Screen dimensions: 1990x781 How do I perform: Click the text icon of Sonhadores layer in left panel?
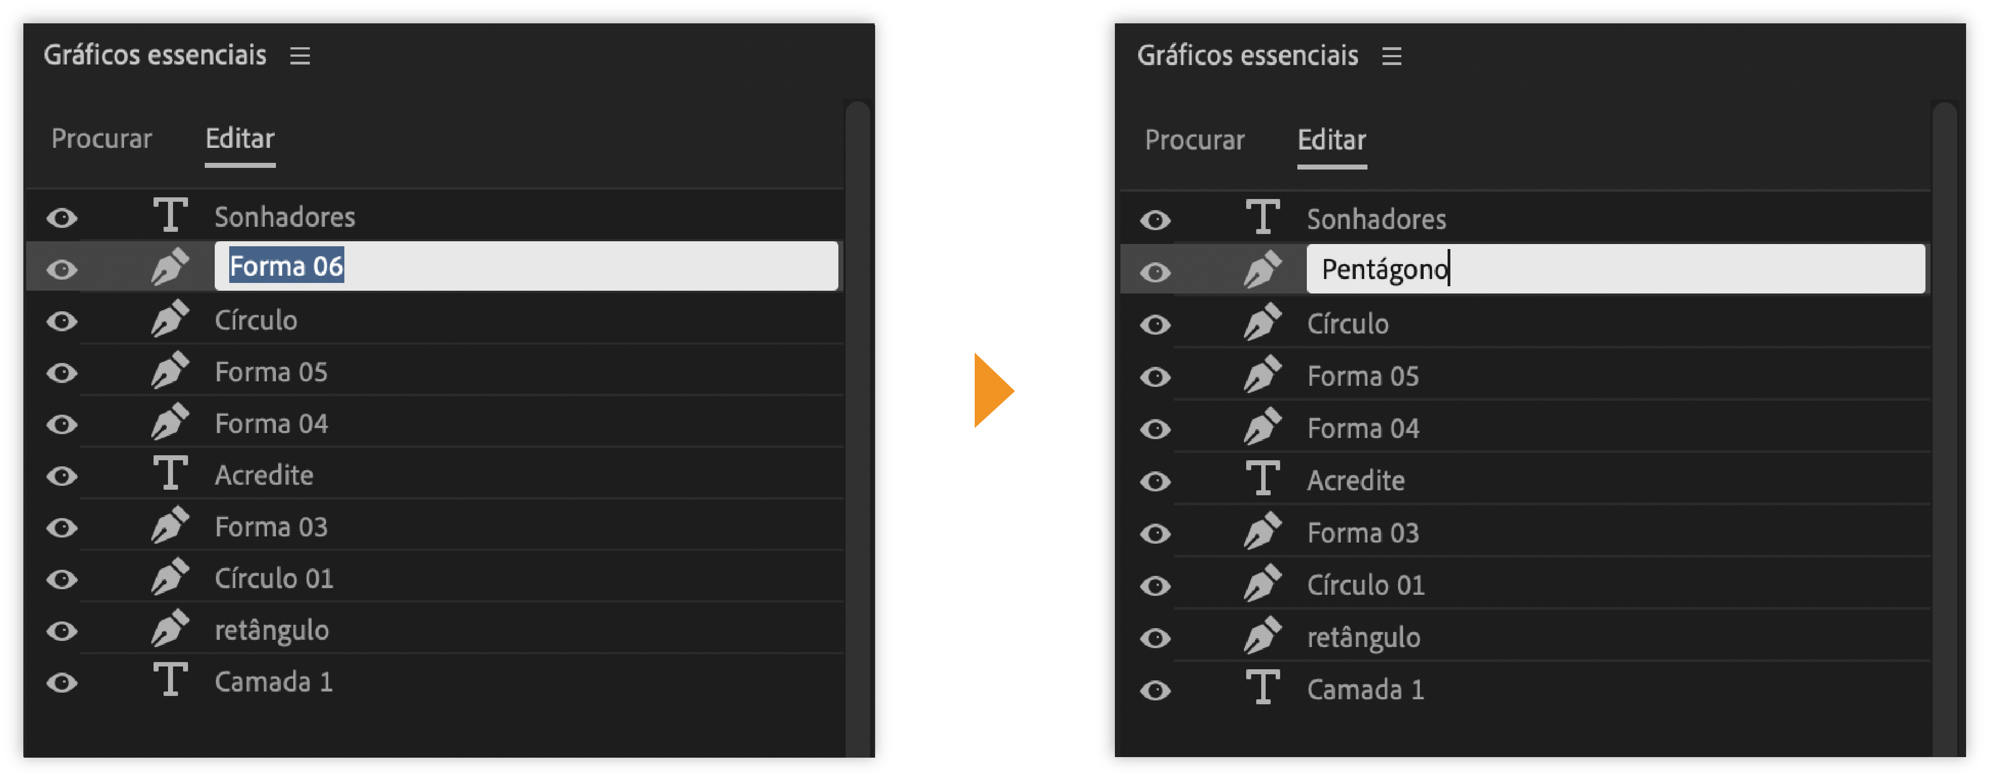[x=170, y=215]
